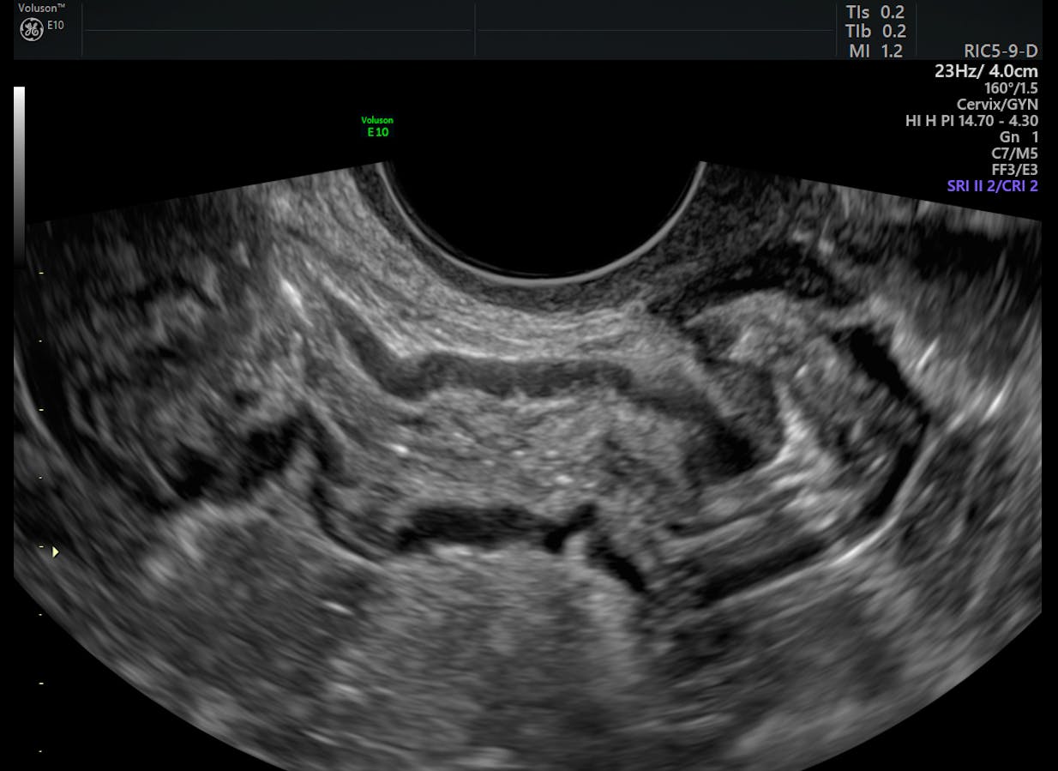This screenshot has height=771, width=1058.
Task: Click the topmost yellow depth scale tick
Action: (40, 273)
